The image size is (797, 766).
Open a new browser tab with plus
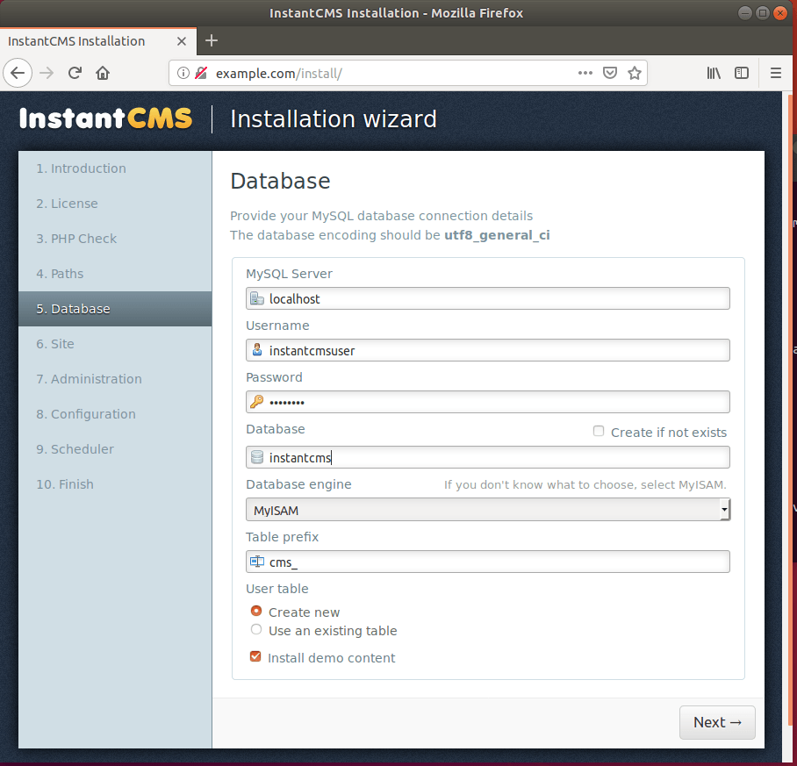211,40
